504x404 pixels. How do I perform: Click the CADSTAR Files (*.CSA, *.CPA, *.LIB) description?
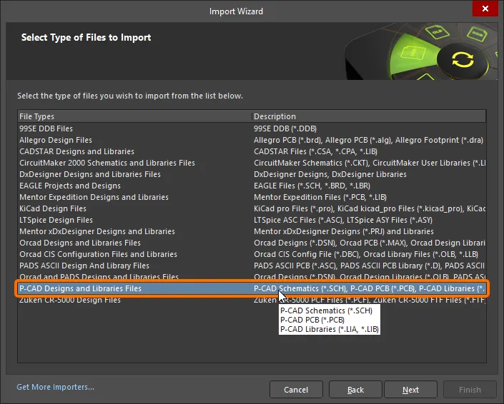(x=315, y=151)
